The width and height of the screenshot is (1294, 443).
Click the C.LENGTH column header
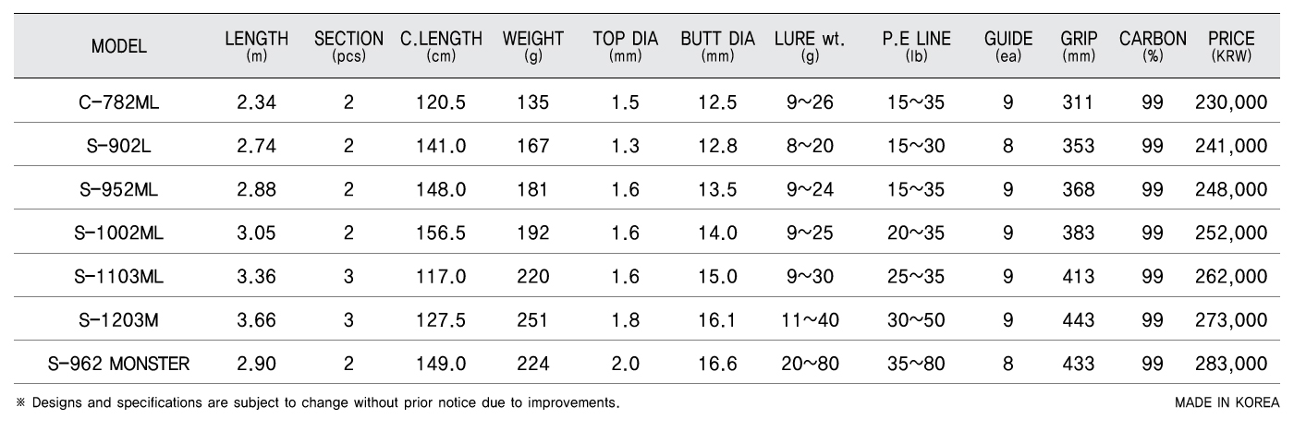441,47
